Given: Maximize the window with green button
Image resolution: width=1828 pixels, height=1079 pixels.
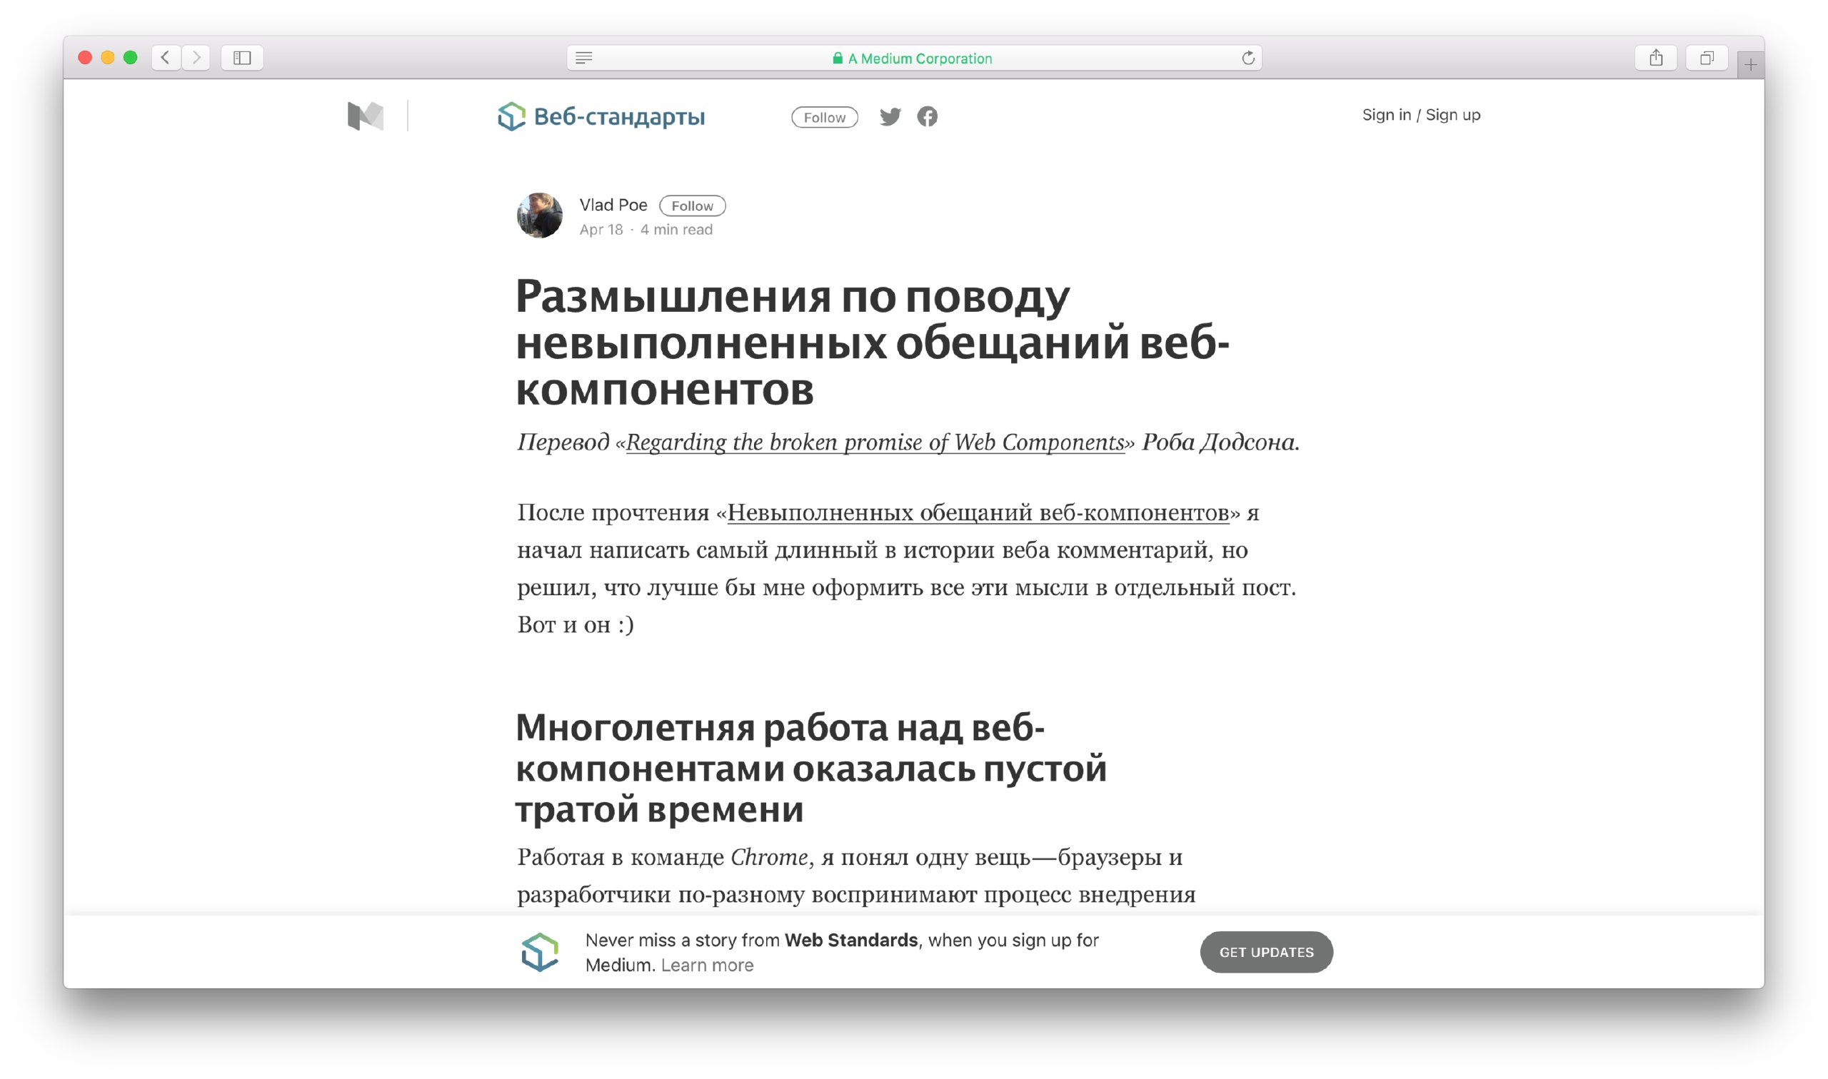Looking at the screenshot, I should 130,57.
